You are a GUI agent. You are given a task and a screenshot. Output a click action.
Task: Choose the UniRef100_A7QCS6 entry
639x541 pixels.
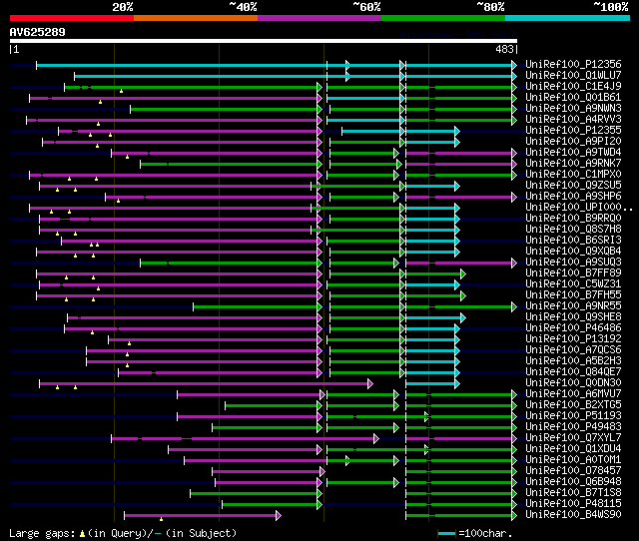coord(573,350)
